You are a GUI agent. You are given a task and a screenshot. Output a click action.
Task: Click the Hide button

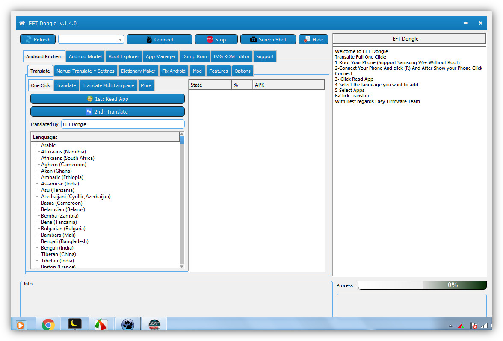point(314,39)
